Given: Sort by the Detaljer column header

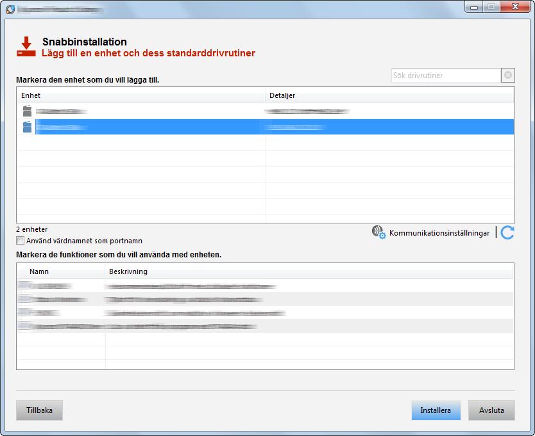Looking at the screenshot, I should point(389,95).
